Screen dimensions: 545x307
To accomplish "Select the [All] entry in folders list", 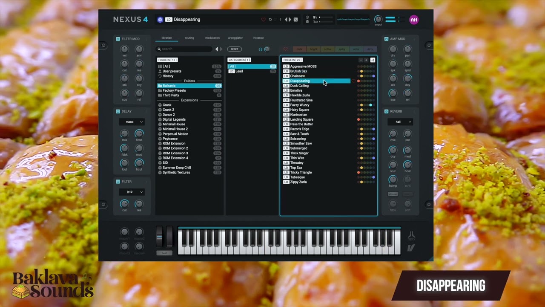I will point(189,67).
